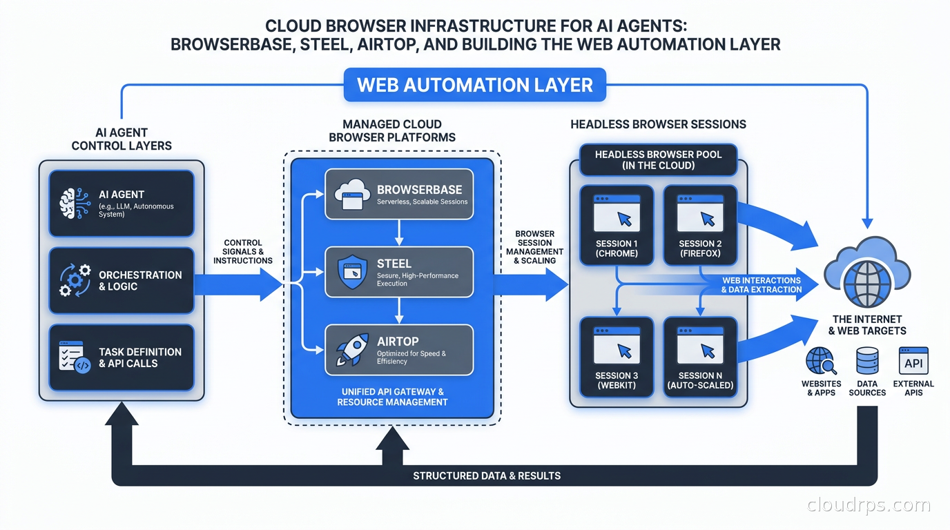
Task: Select the Headless Browser Pool header box
Action: coord(658,160)
